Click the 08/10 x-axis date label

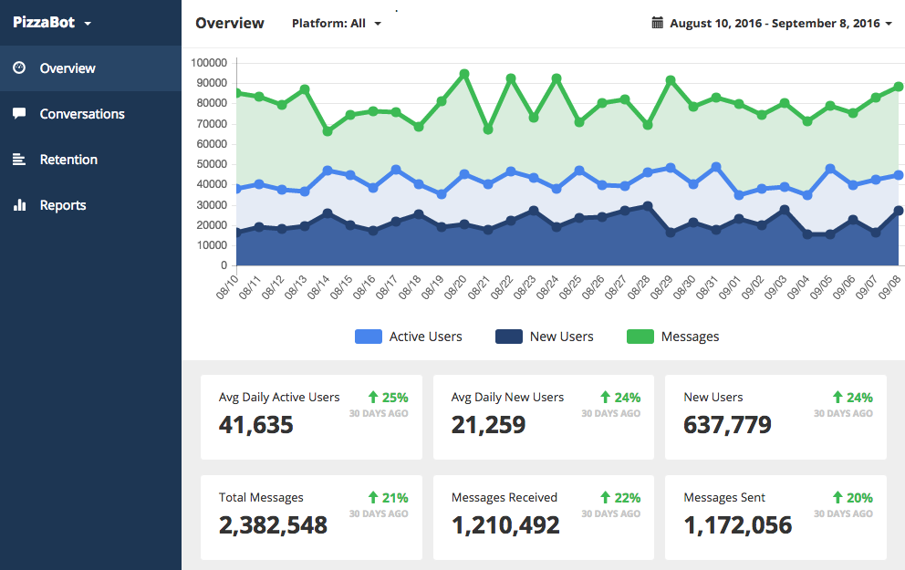tap(227, 286)
